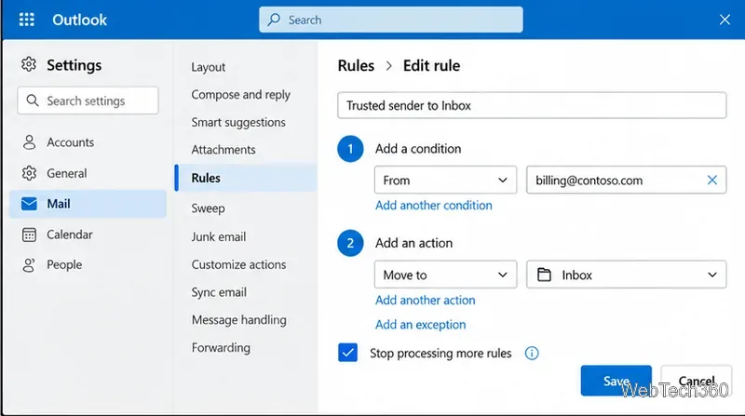Open the Move to action dropdown
745x416 pixels.
445,275
